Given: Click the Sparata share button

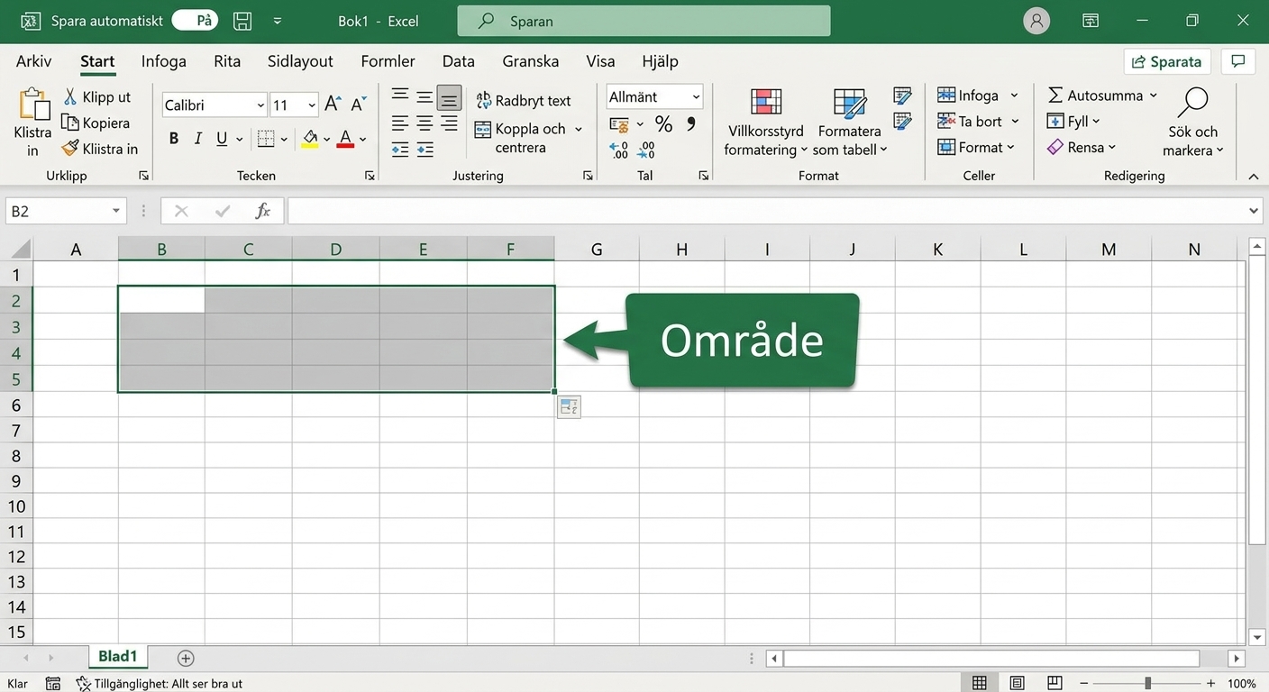Looking at the screenshot, I should [x=1168, y=61].
